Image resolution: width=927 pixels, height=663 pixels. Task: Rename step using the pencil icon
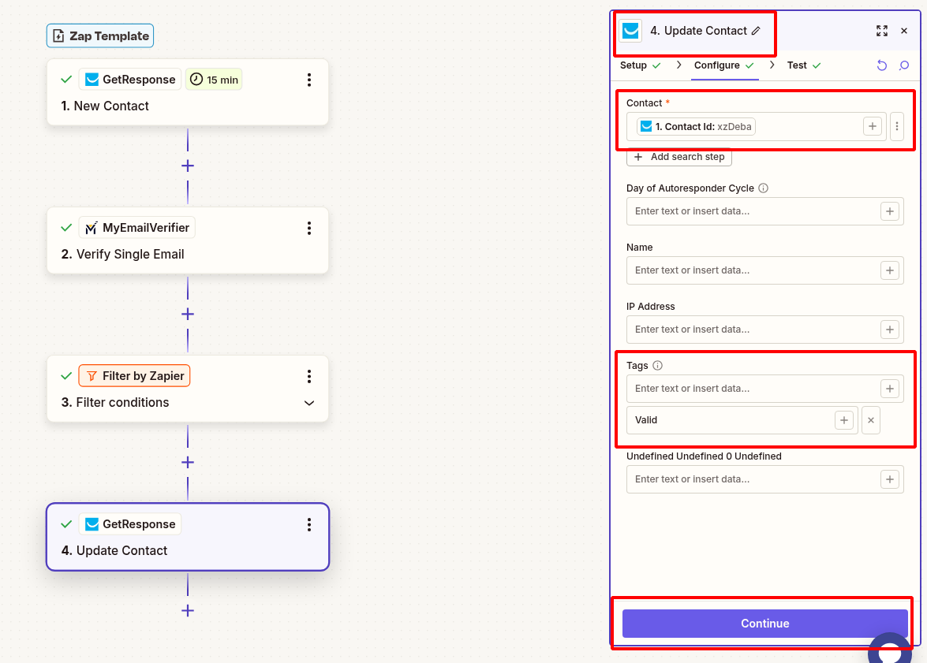point(755,30)
